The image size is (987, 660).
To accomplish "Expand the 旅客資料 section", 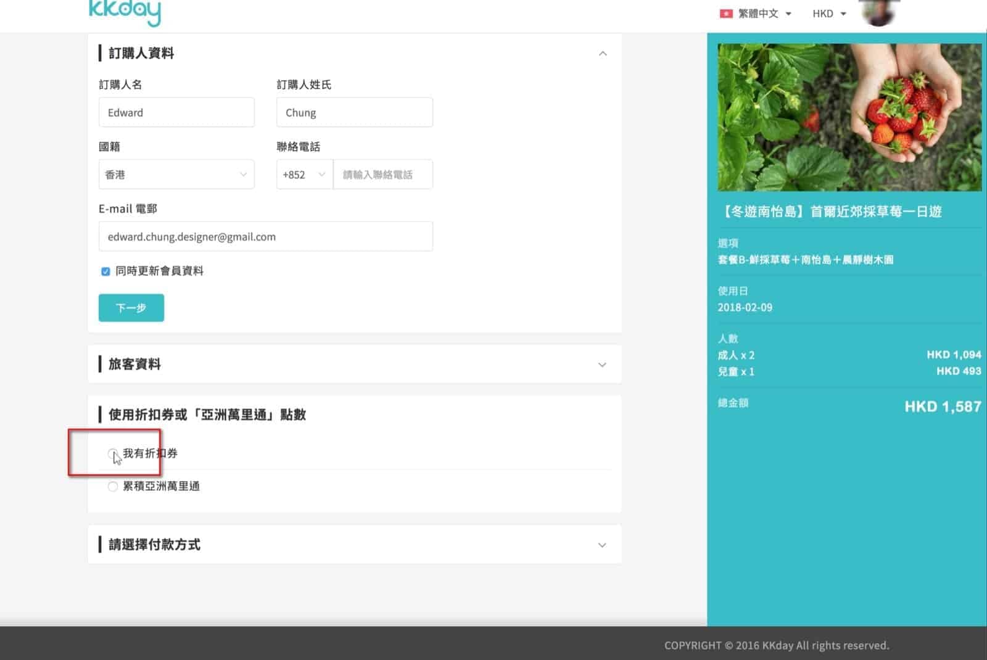I will point(602,365).
